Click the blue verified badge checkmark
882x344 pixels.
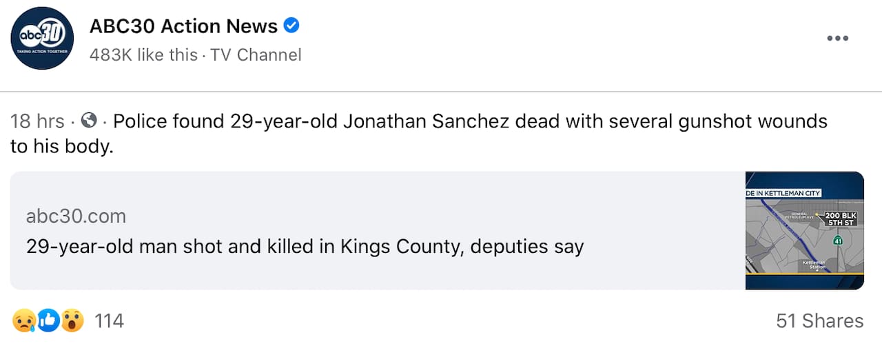coord(291,26)
